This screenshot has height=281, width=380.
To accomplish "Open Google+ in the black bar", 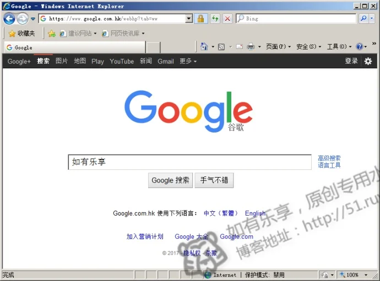I will point(19,62).
